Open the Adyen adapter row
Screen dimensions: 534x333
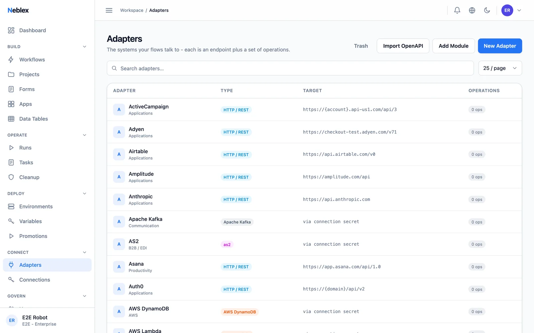tap(314, 132)
